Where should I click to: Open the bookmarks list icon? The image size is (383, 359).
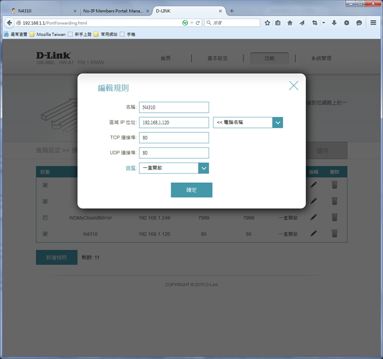[x=278, y=23]
